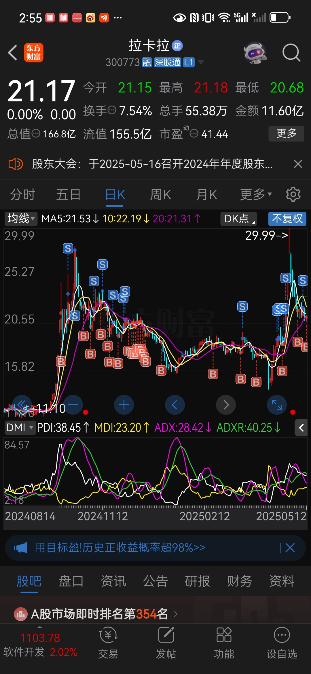This screenshot has height=674, width=311.
Task: Tap the 企 badge next to 拉卡拉
Action: coord(177,46)
